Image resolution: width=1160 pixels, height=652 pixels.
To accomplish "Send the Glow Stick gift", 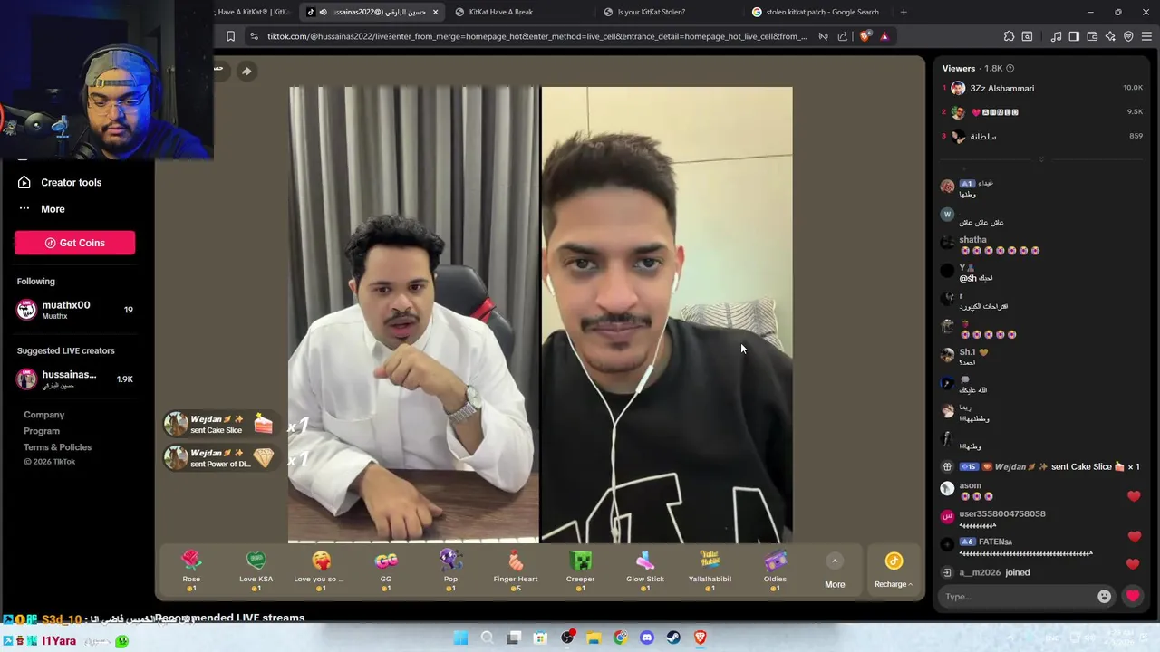I will [645, 570].
